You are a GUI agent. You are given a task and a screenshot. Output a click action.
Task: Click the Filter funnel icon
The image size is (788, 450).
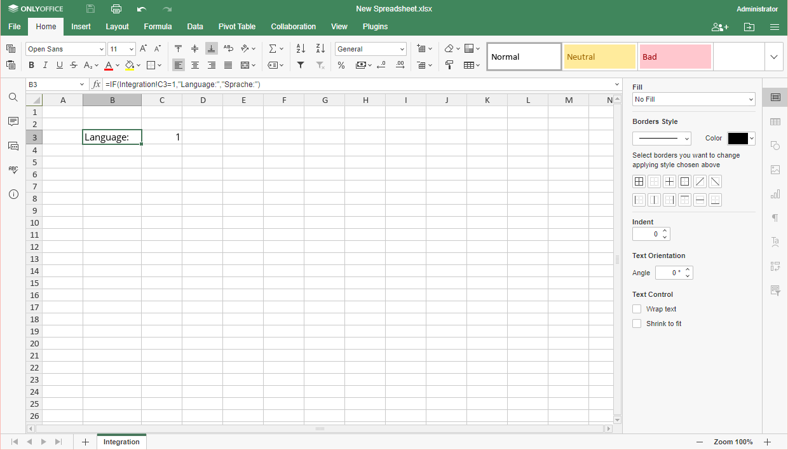(x=301, y=65)
